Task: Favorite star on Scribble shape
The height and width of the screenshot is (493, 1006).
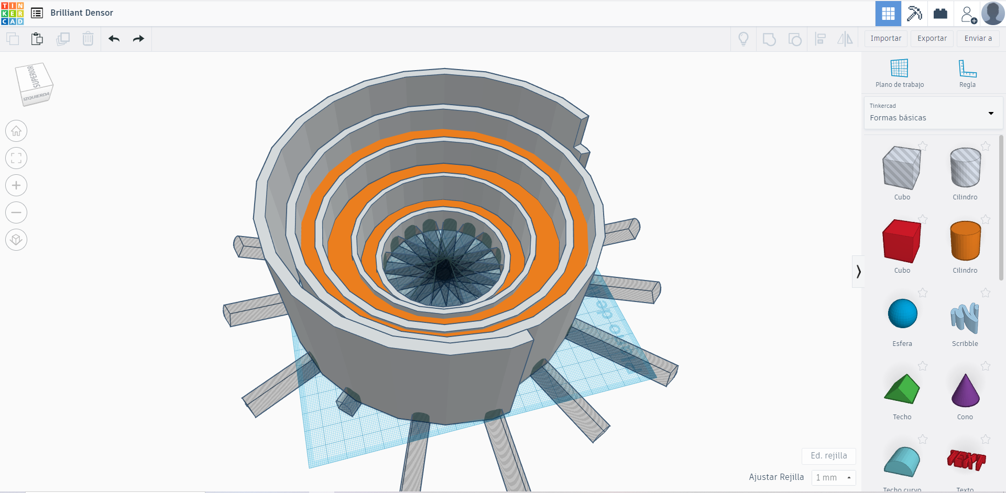Action: (986, 293)
